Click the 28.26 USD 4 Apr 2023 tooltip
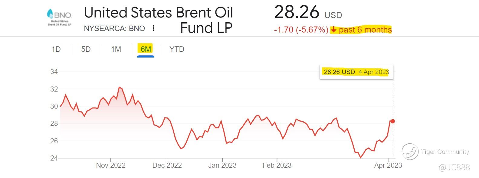This screenshot has height=178, width=479. point(356,72)
